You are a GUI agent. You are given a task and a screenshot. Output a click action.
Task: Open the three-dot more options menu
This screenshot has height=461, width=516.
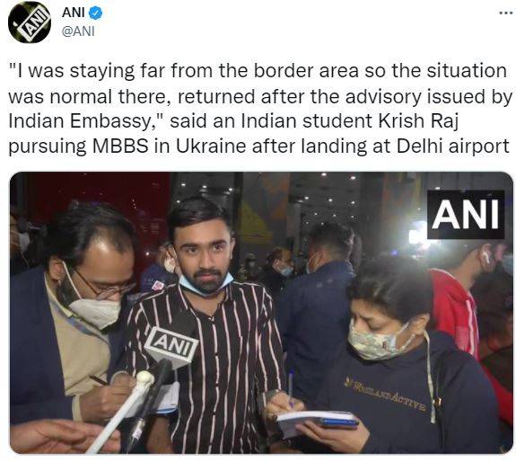click(x=506, y=13)
